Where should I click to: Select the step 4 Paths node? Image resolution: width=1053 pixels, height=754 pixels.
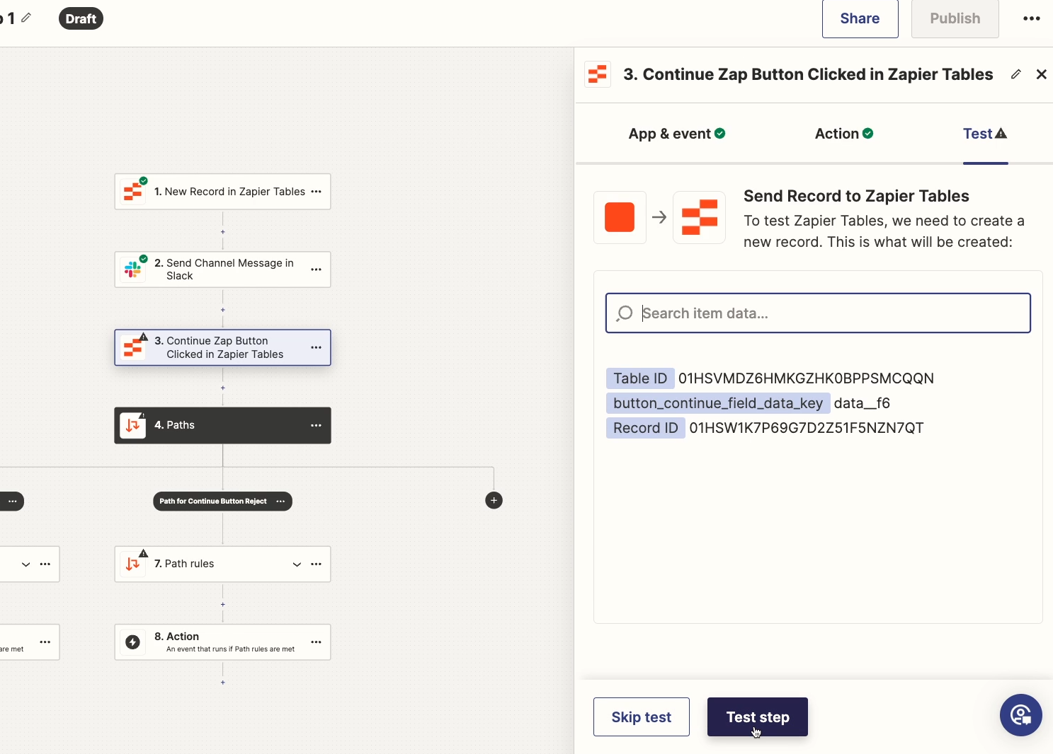[x=222, y=425]
